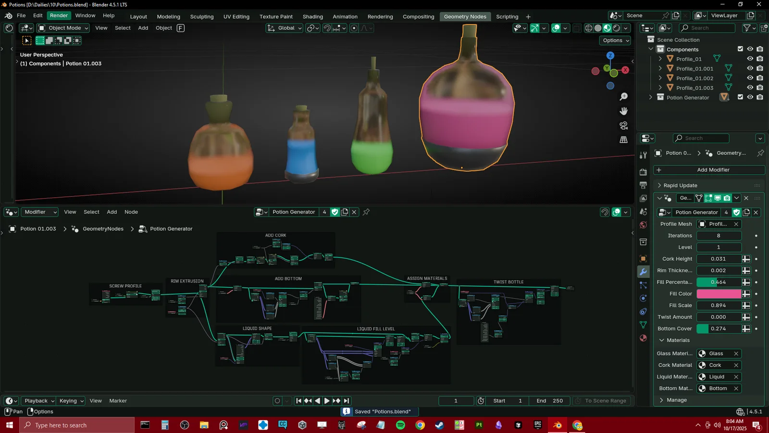This screenshot has width=769, height=433.
Task: Open the pink Fill Color swatch
Action: [719, 293]
